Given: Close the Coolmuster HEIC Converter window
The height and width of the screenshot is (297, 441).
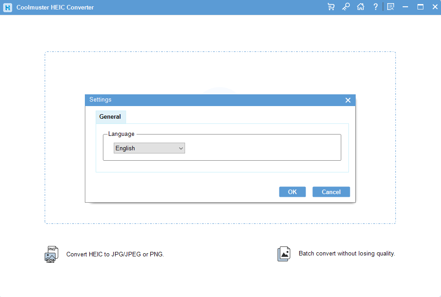Looking at the screenshot, I should click(x=435, y=7).
